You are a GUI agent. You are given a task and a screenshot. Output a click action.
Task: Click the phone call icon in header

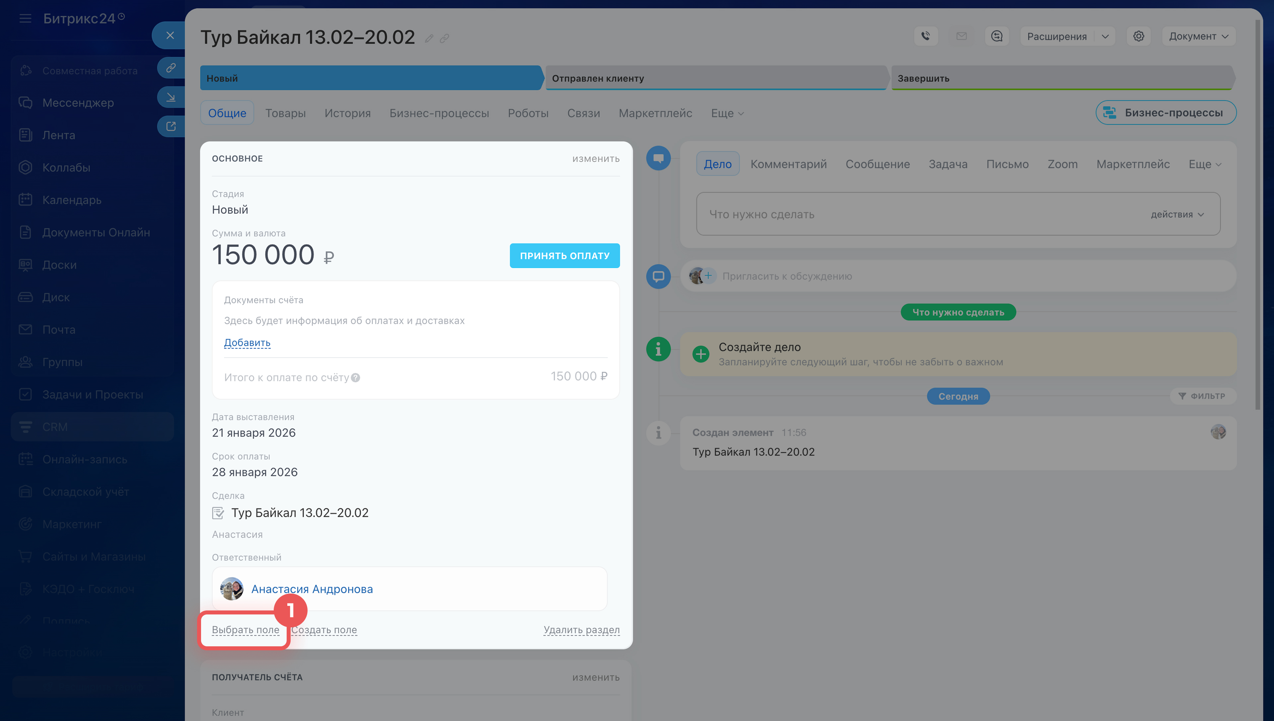point(925,36)
